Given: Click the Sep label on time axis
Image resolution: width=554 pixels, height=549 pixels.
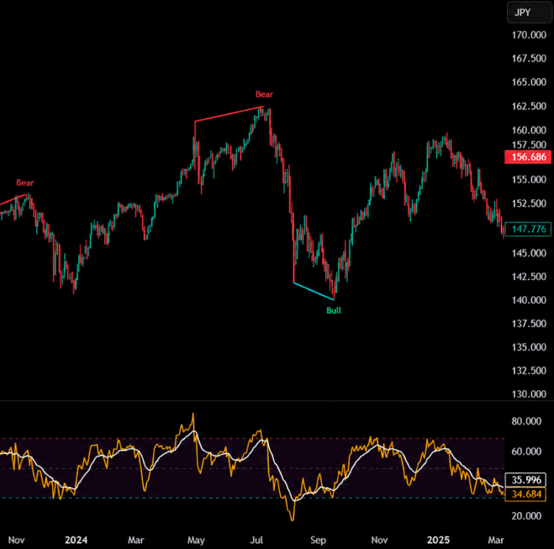Looking at the screenshot, I should click(x=318, y=540).
